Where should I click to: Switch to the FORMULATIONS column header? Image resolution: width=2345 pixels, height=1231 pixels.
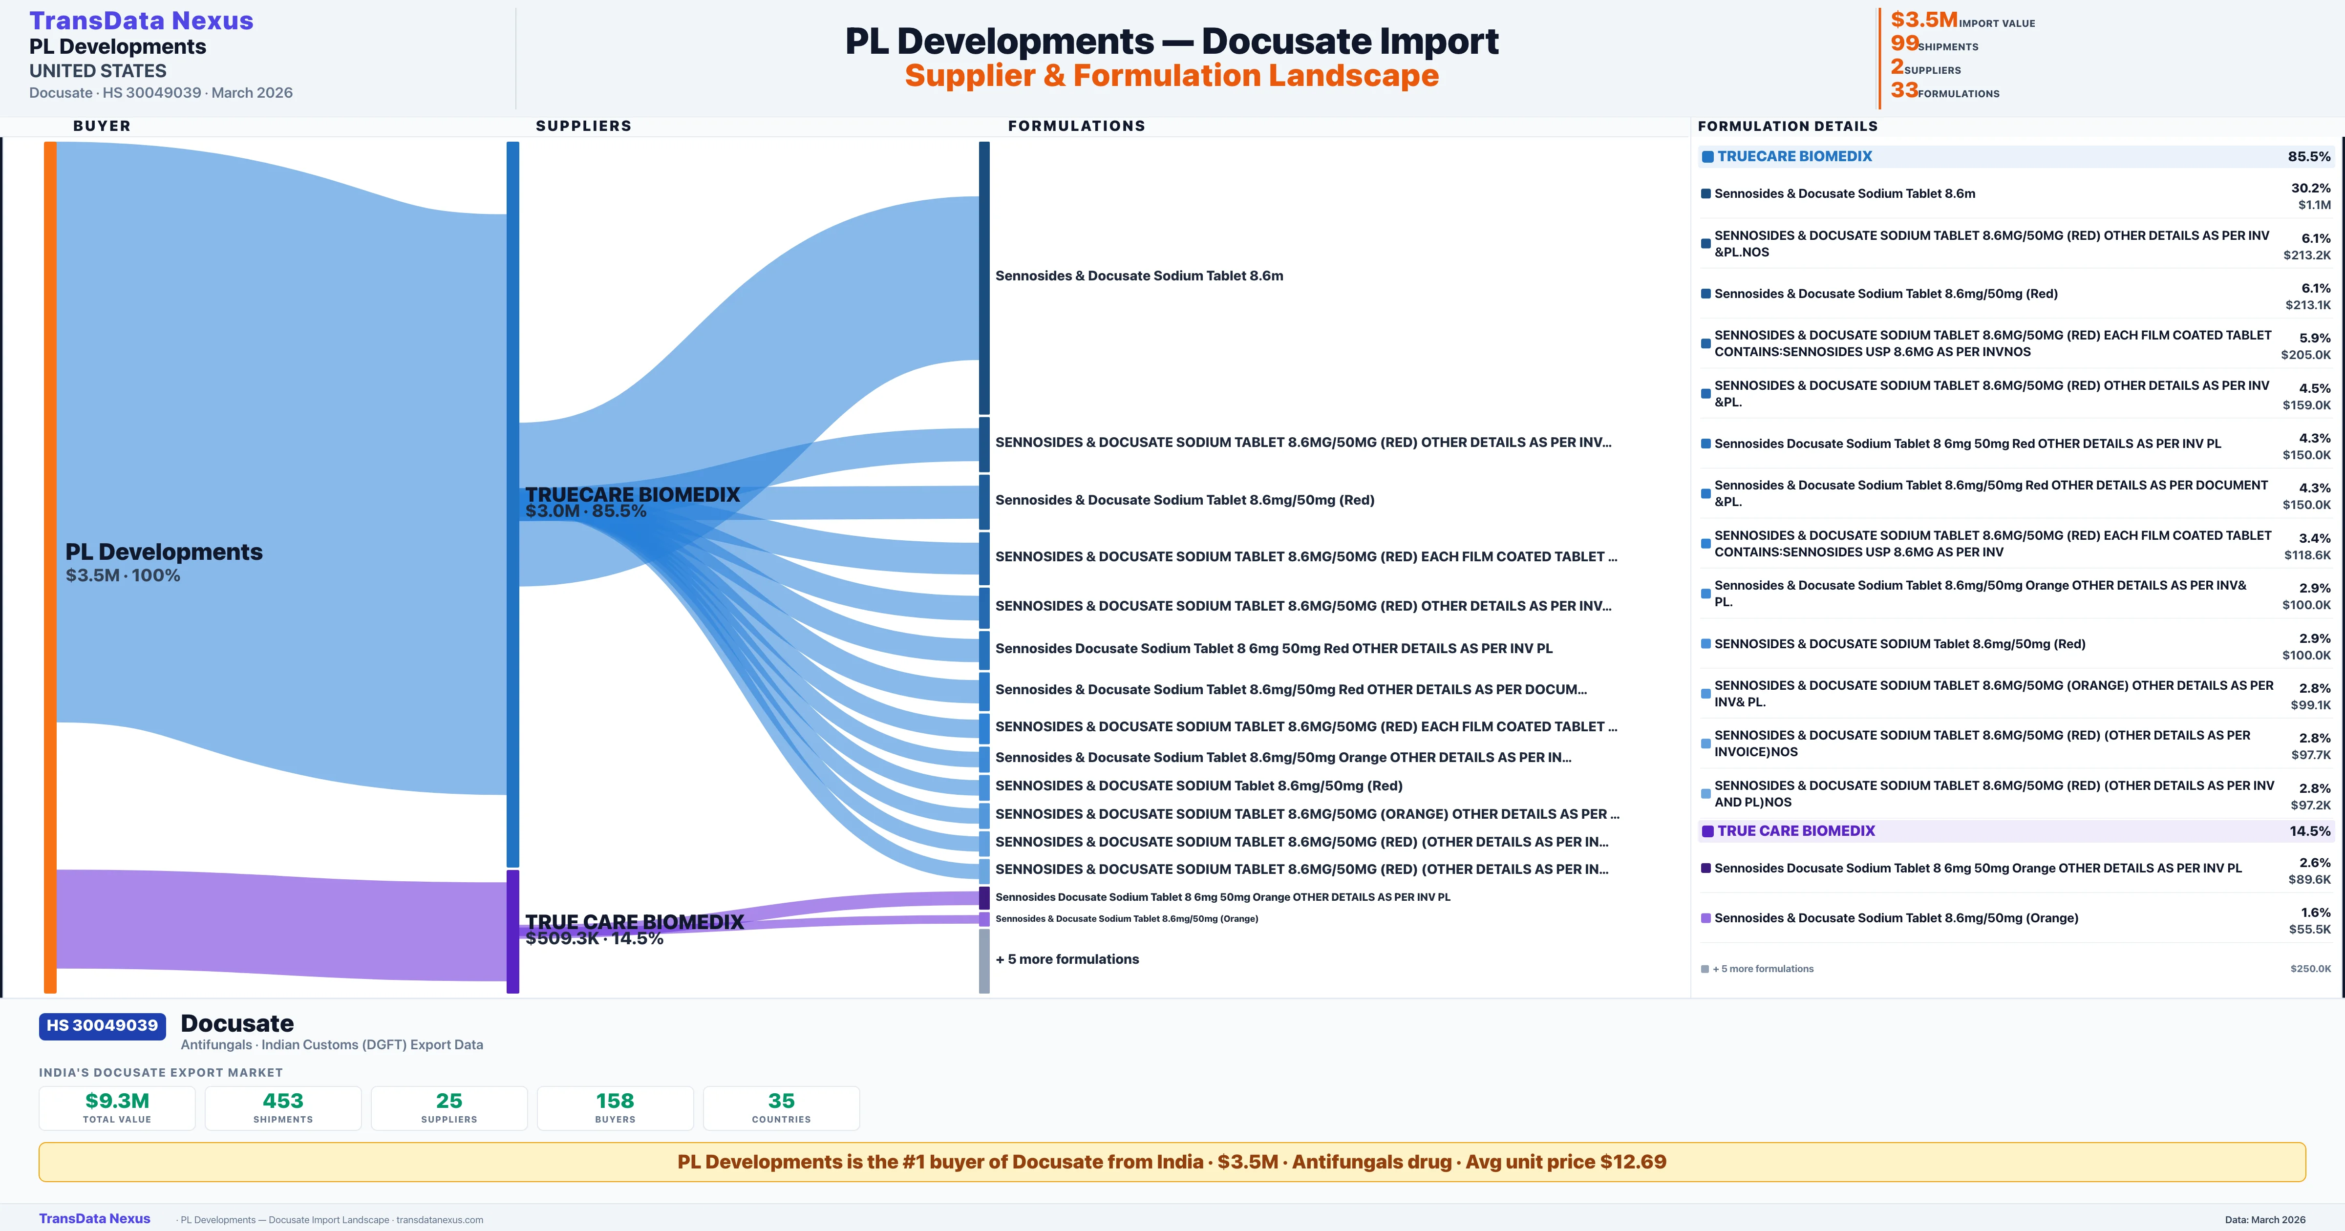pos(1077,126)
